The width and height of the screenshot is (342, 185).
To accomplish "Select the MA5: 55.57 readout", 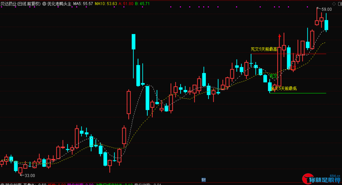I will click(83, 4).
